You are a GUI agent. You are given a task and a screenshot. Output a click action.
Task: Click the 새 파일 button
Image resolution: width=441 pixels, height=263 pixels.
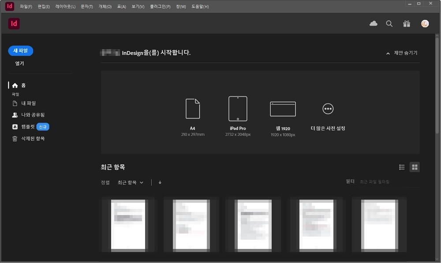[x=19, y=51]
